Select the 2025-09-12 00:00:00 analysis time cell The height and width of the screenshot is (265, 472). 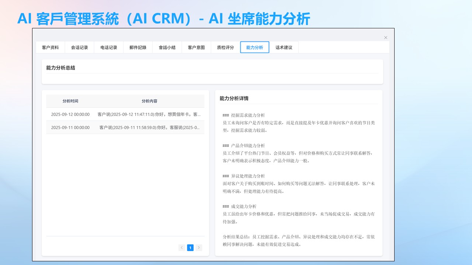[x=70, y=114]
